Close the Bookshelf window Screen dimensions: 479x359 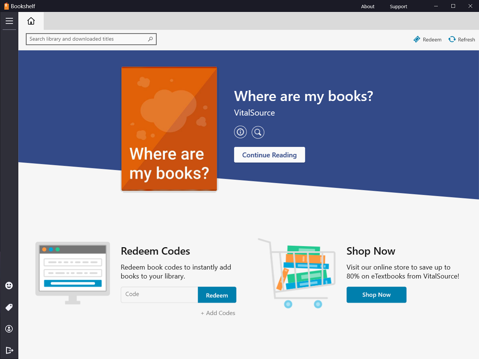[x=470, y=6]
